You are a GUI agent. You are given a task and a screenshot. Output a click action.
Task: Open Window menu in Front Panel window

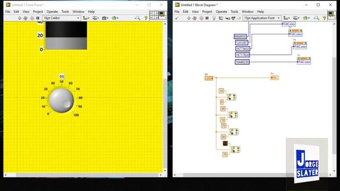(78, 12)
